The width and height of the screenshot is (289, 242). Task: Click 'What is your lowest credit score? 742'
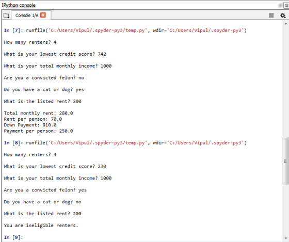[x=55, y=54]
